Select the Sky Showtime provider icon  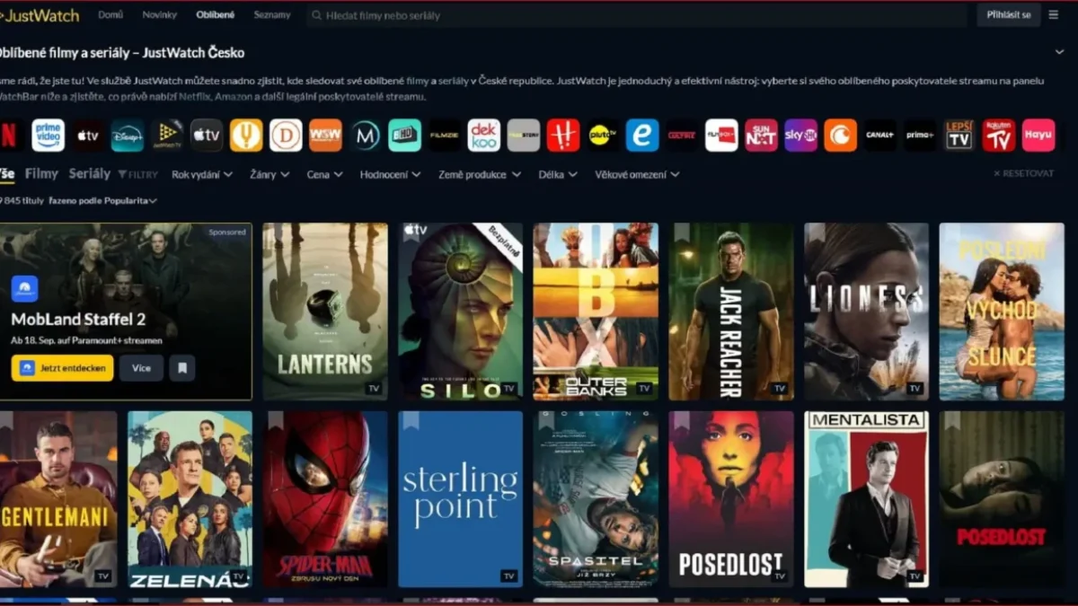click(800, 136)
